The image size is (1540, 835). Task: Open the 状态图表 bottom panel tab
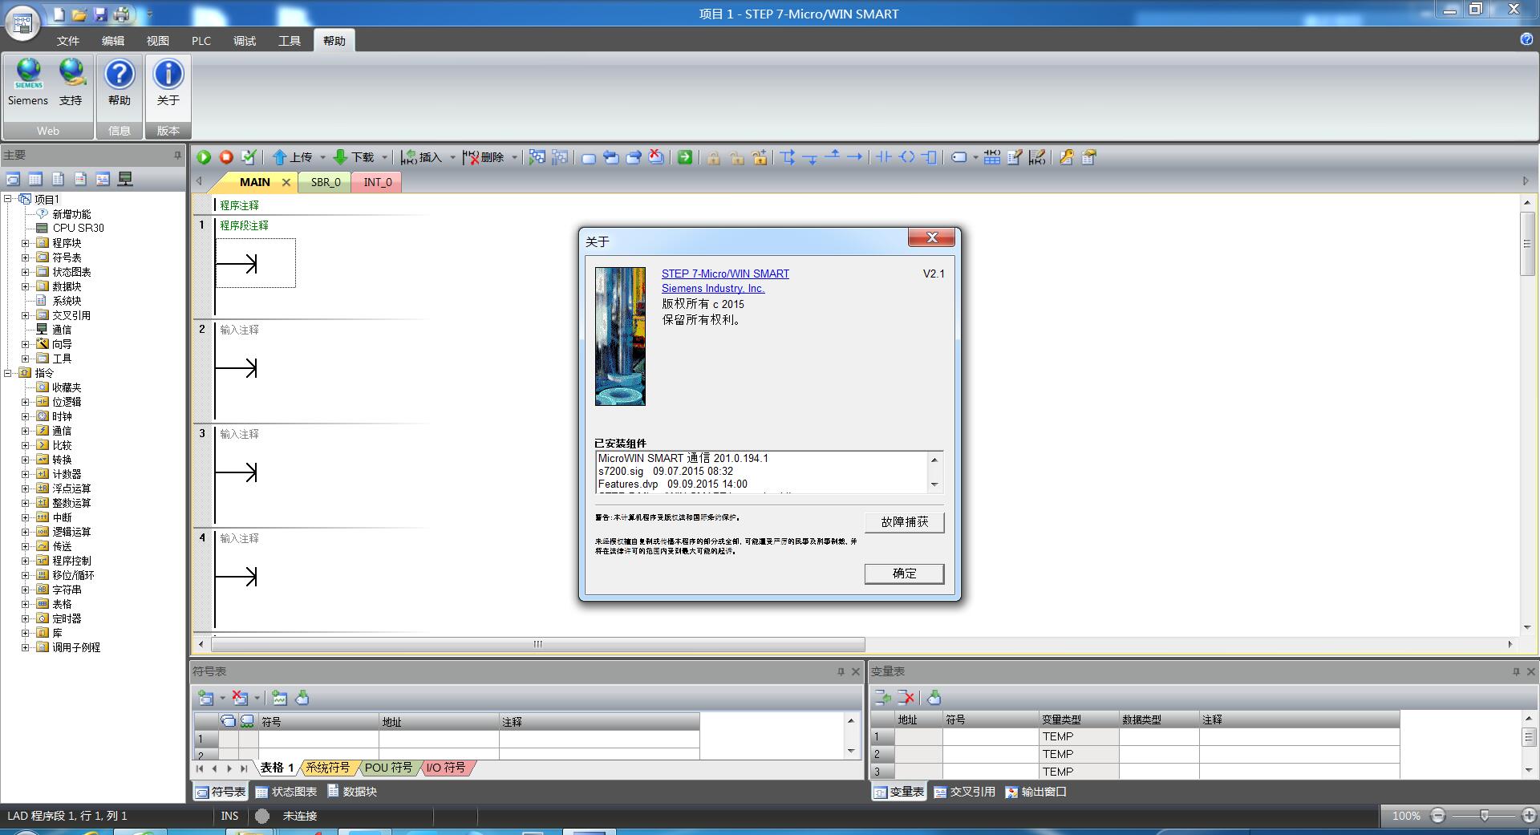pyautogui.click(x=286, y=792)
